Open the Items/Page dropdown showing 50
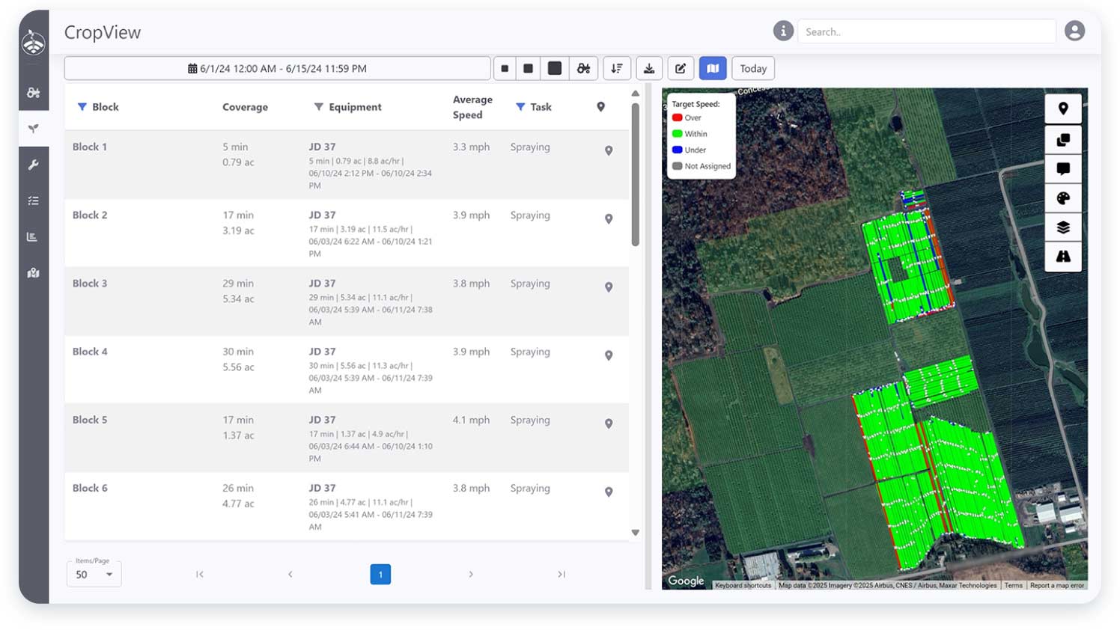This screenshot has height=630, width=1120. click(x=94, y=574)
